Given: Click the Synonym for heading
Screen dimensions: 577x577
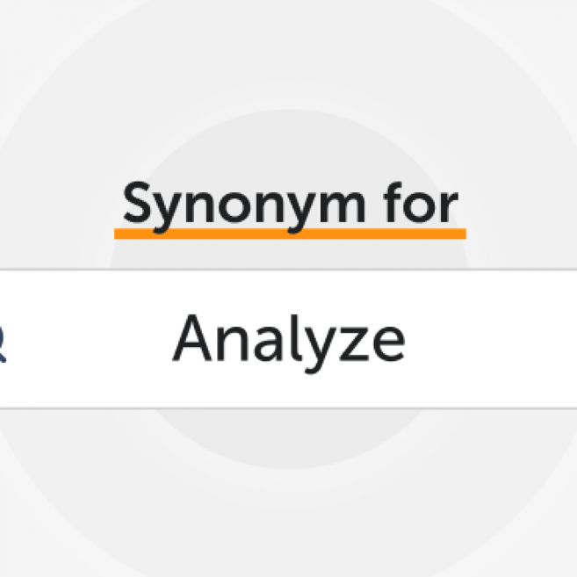Looking at the screenshot, I should pyautogui.click(x=290, y=205).
